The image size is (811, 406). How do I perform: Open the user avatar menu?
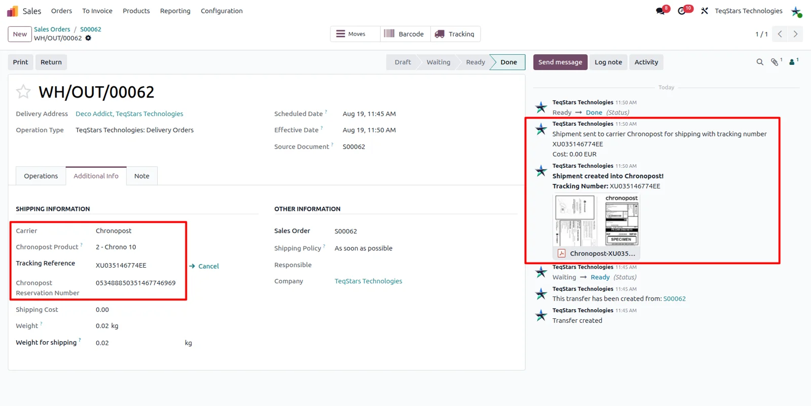796,11
